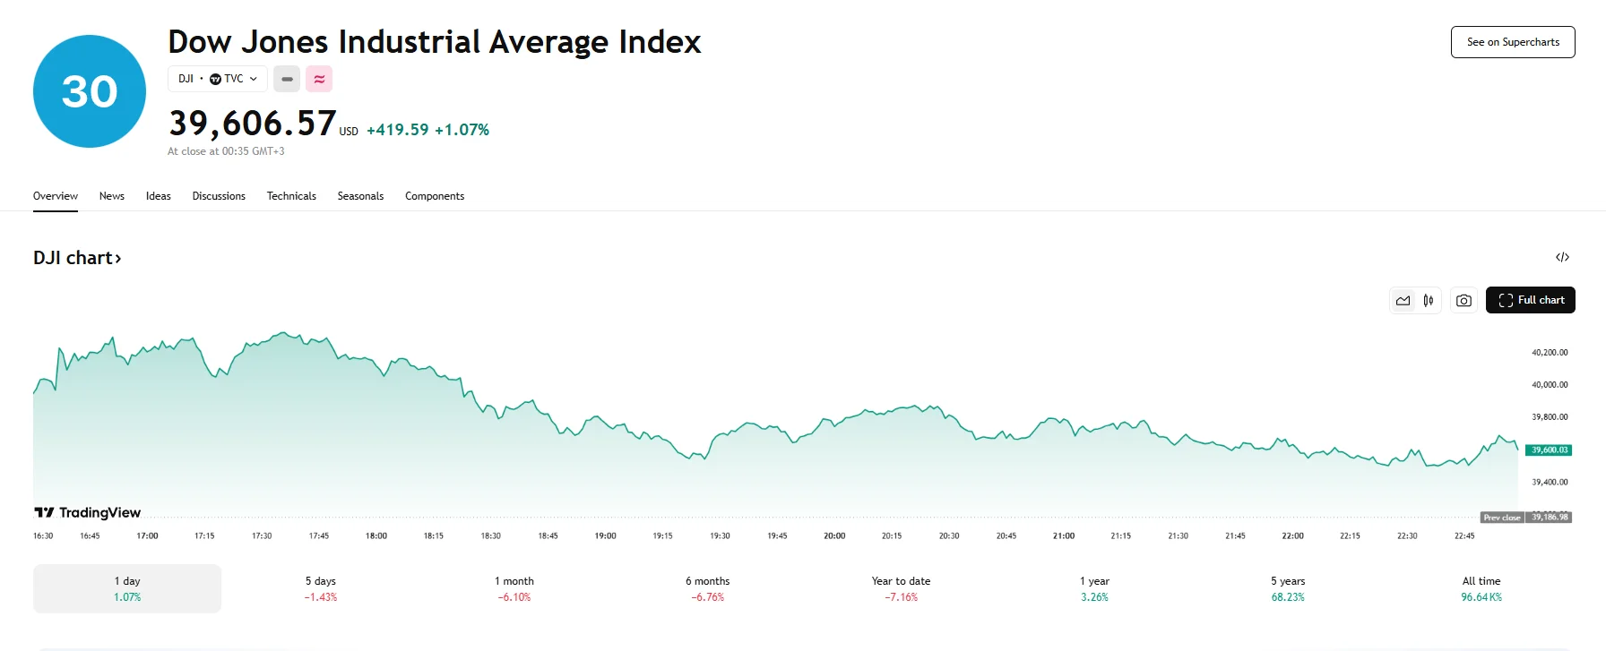Click See on Supercharts button
The image size is (1606, 651).
coord(1513,42)
